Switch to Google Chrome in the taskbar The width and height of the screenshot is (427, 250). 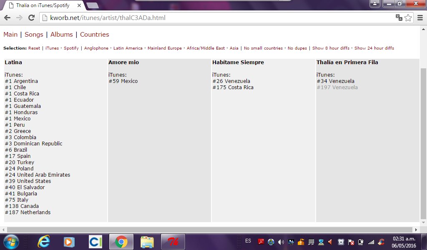tap(121, 242)
